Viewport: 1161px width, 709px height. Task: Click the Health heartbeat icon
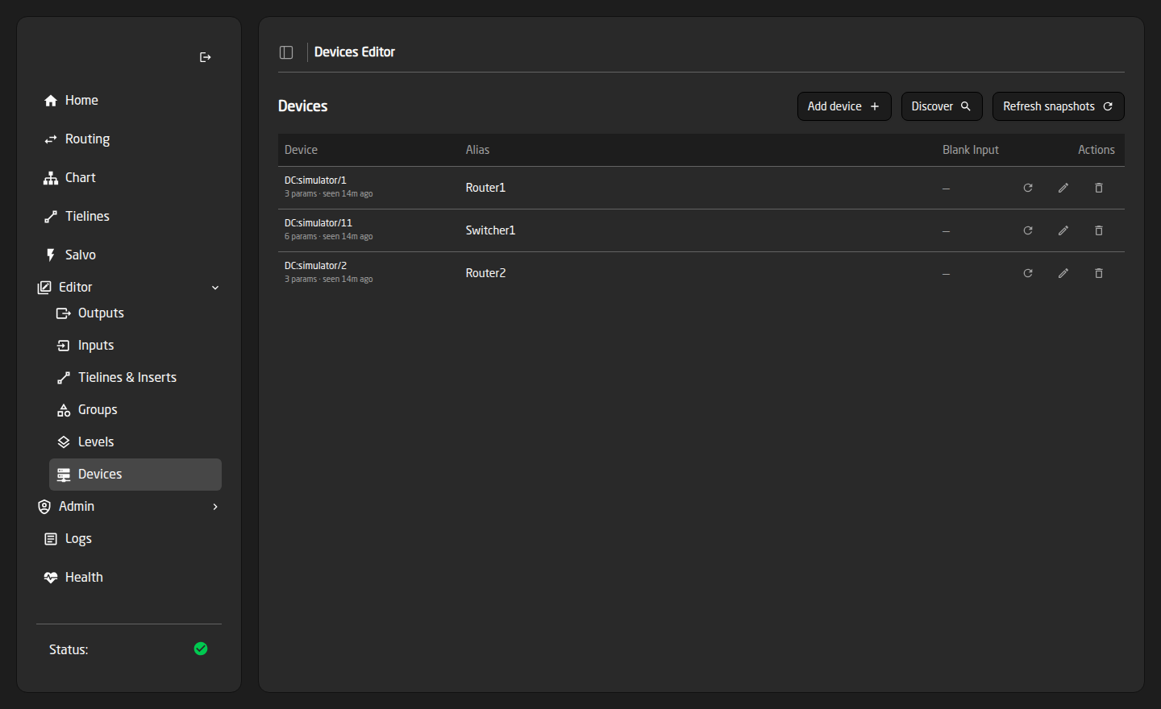51,578
